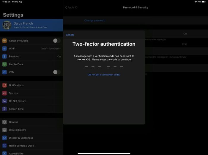This screenshot has width=208, height=155.
Task: Tap the Notifications icon
Action: pyautogui.click(x=4, y=85)
